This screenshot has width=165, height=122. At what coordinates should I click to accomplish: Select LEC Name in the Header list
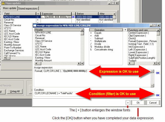[x=41, y=46]
